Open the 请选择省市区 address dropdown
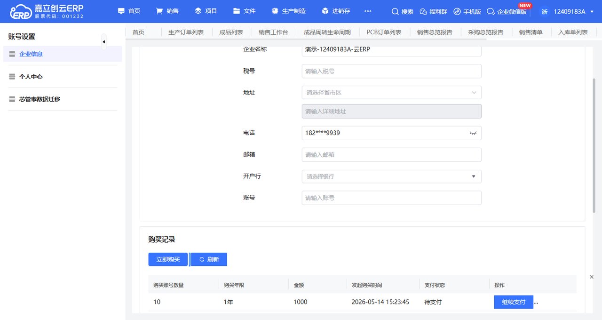The image size is (602, 320). coord(391,93)
